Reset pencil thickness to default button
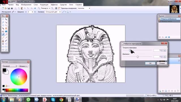 [165, 50]
